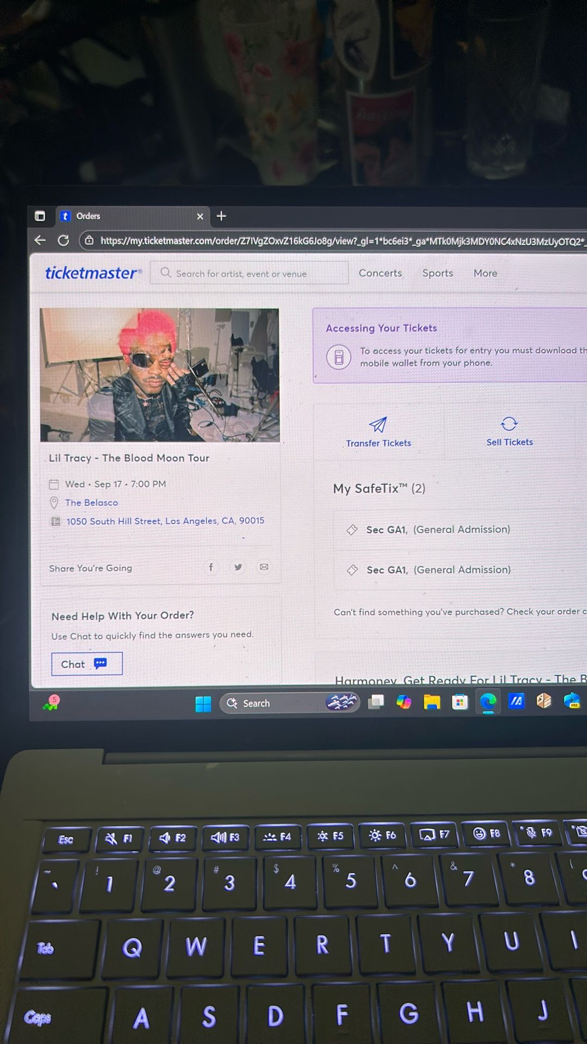
Task: Click the browser back arrow
Action: point(40,240)
